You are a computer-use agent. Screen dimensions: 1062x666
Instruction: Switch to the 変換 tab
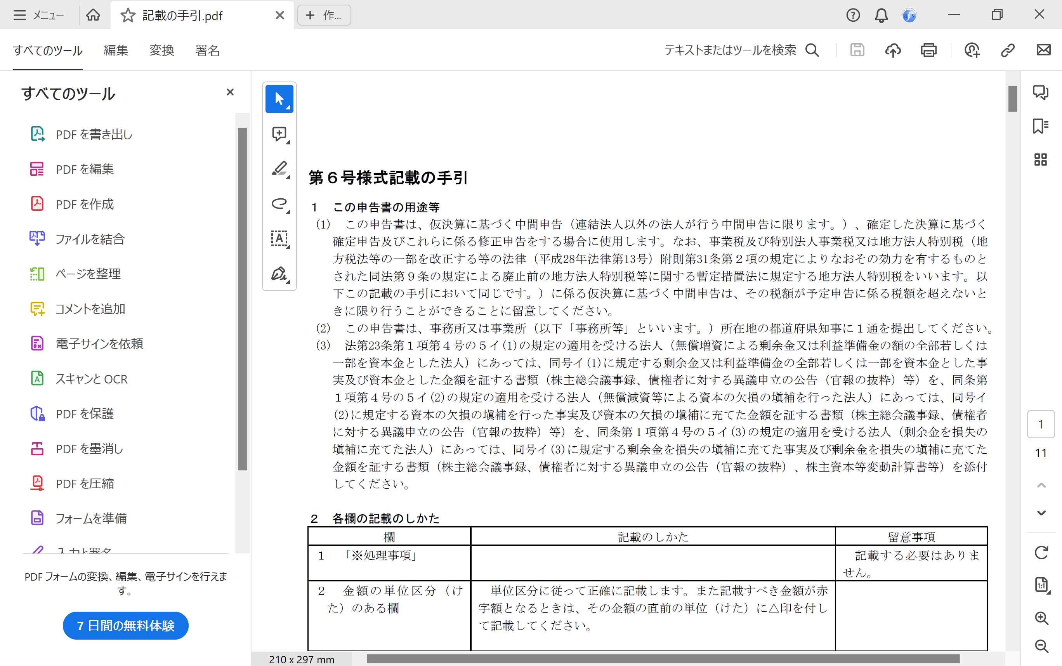pyautogui.click(x=161, y=50)
